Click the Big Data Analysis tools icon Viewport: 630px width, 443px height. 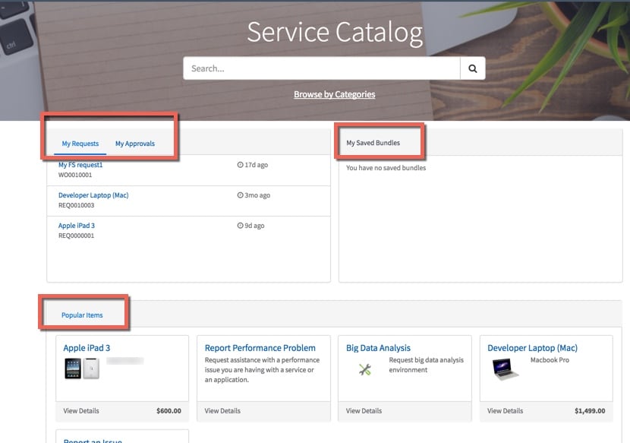[363, 370]
